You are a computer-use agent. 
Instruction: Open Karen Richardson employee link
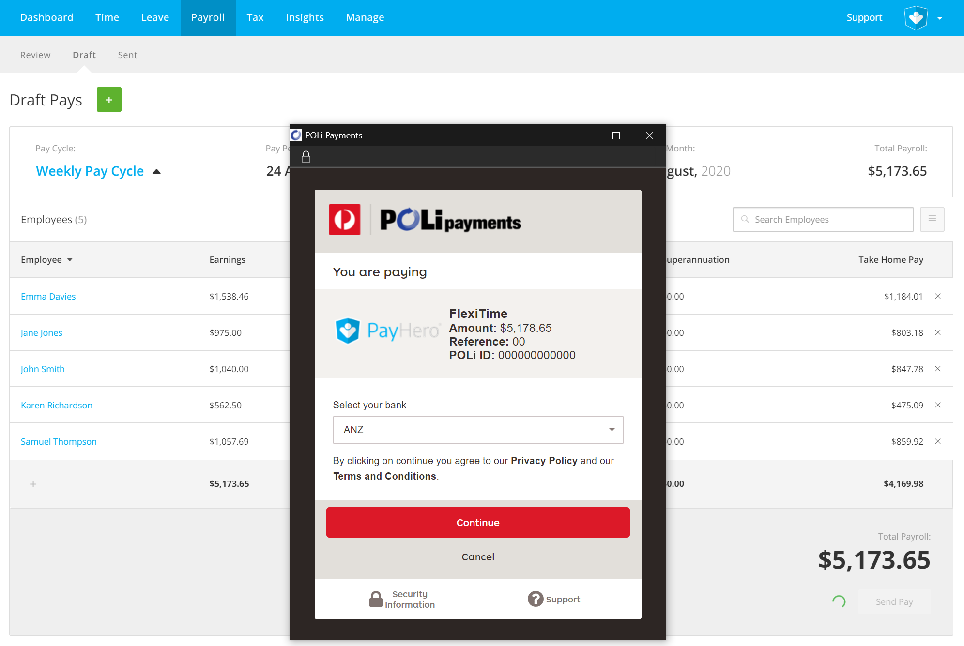tap(56, 405)
